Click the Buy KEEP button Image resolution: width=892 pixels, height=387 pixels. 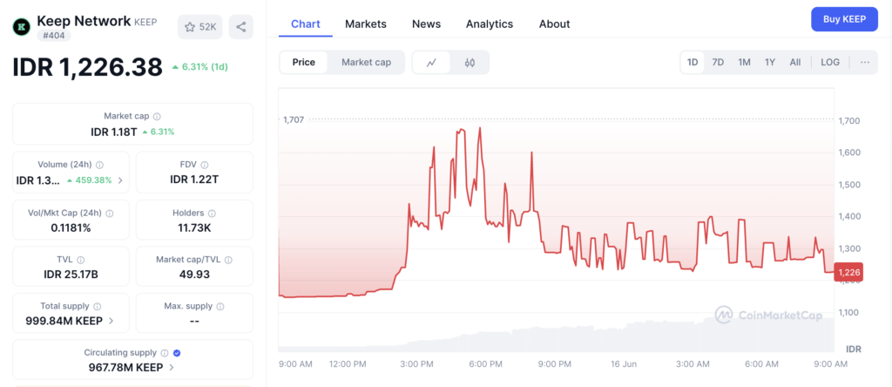844,19
